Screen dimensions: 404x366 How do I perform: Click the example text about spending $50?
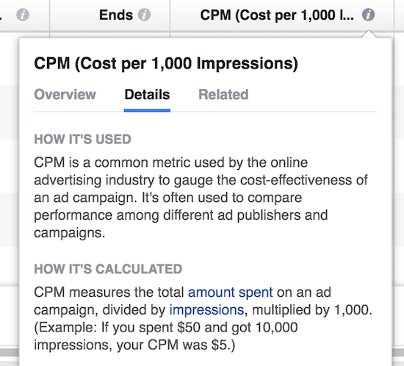[166, 336]
